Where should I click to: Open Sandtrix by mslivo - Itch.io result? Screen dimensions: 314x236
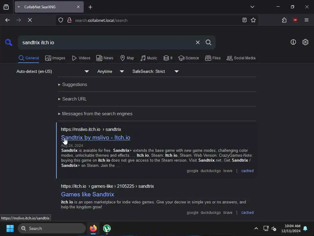click(x=96, y=137)
